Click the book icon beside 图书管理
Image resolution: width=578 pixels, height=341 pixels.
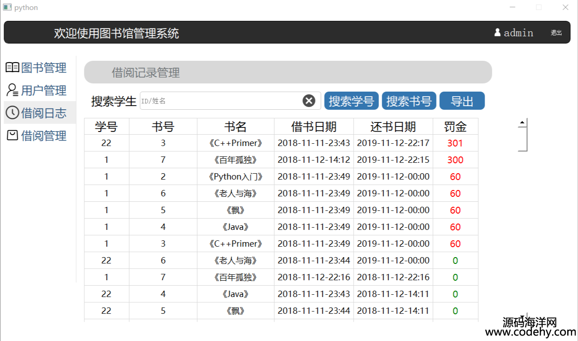[12, 68]
